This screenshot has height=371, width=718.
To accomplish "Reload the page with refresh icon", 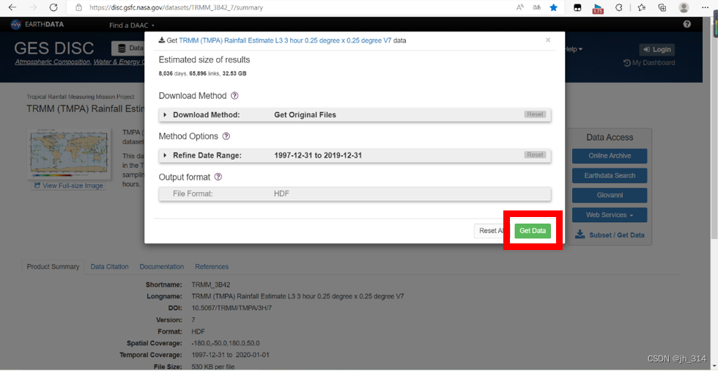I will 53,8.
